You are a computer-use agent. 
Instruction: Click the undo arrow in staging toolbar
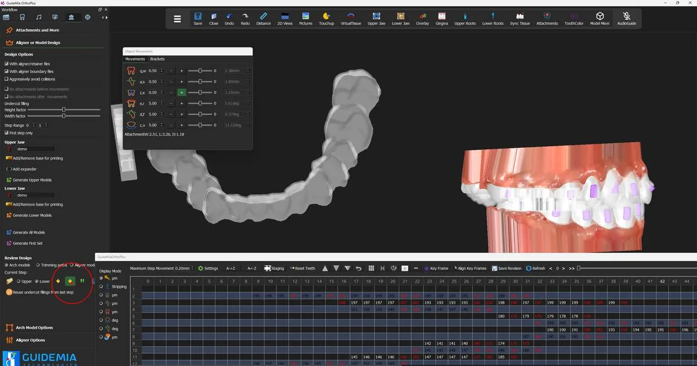pyautogui.click(x=358, y=269)
